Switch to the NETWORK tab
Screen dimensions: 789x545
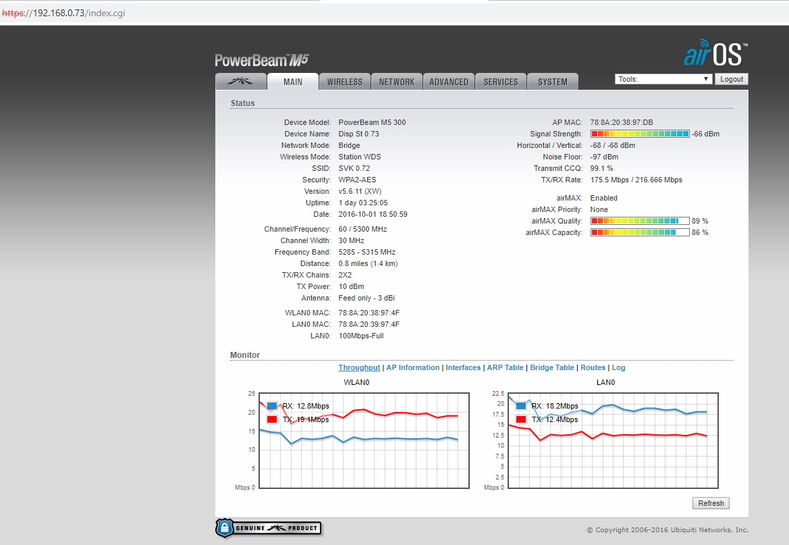(x=397, y=82)
